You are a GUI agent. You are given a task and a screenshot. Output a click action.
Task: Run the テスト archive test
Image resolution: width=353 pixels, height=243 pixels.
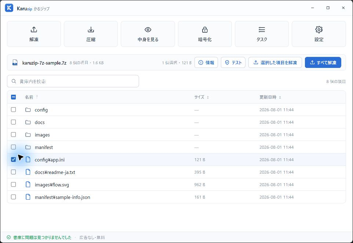pos(233,62)
